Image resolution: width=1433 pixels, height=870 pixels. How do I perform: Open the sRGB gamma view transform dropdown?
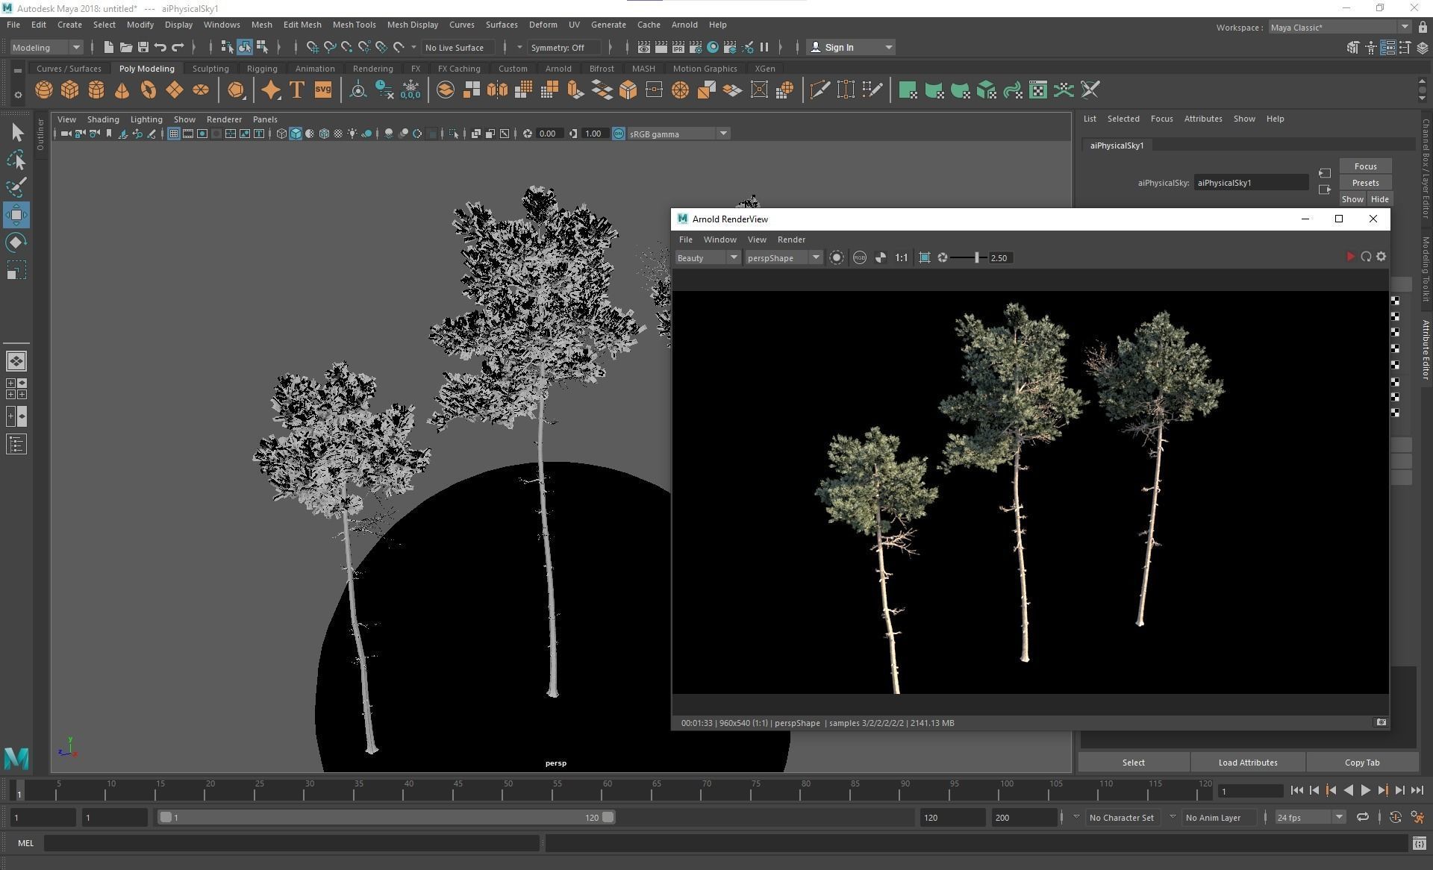678,134
